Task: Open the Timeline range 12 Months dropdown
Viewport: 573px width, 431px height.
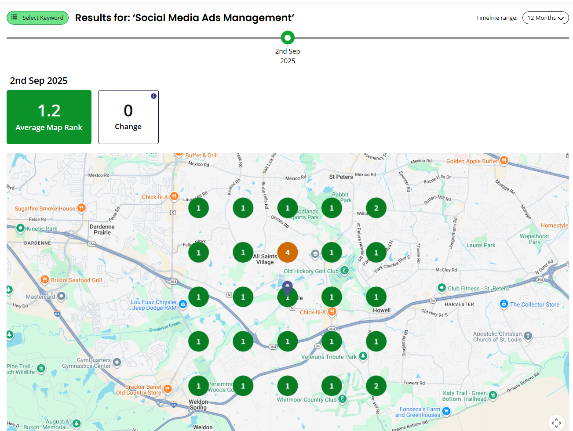Action: 545,18
